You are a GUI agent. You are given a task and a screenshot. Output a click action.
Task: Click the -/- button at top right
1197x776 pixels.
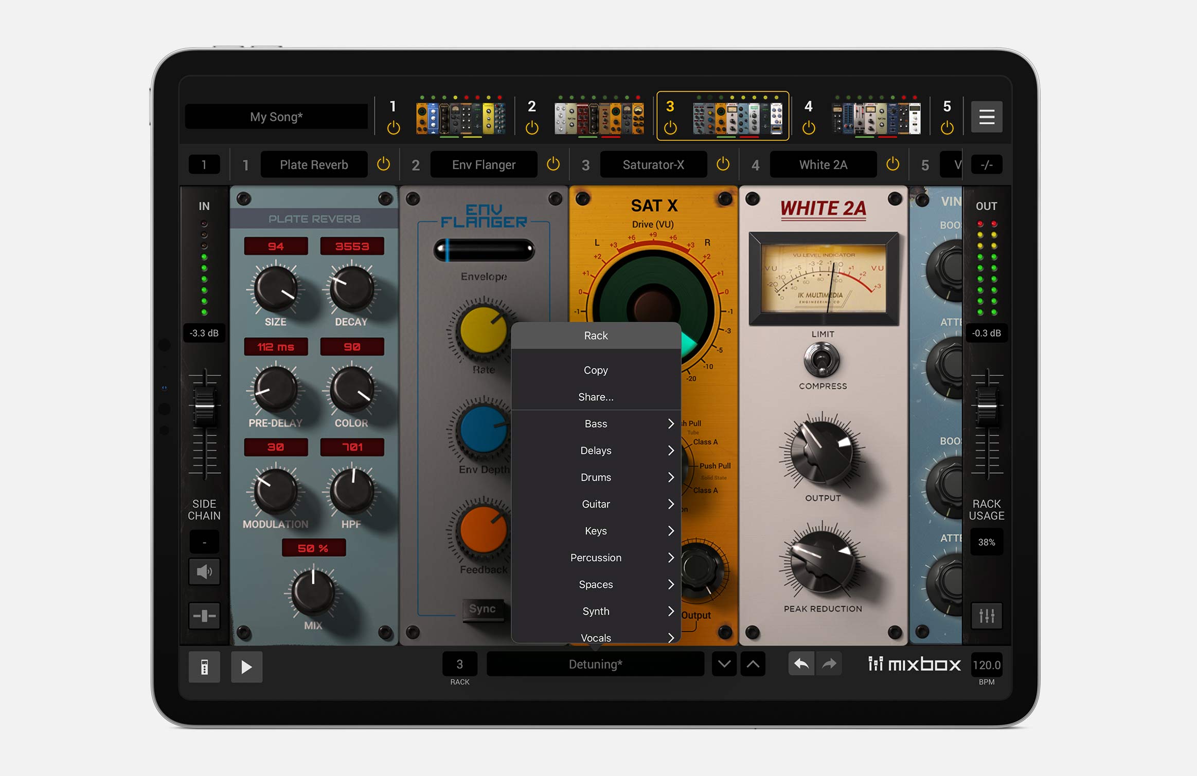pos(986,164)
